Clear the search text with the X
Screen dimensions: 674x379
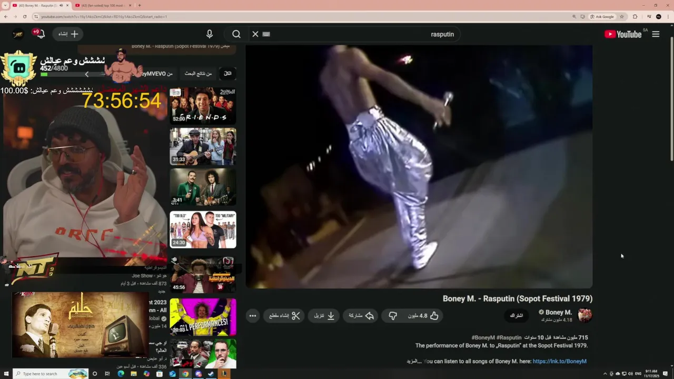(x=255, y=34)
